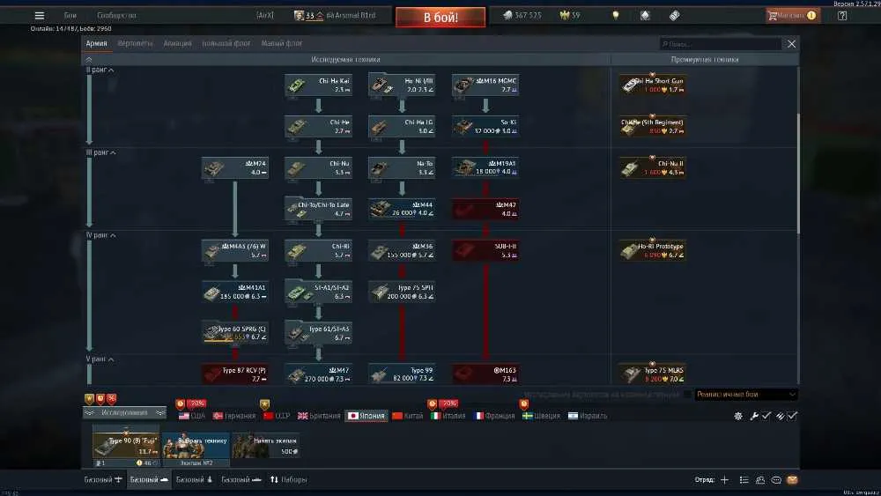Switch to the Вертолёты tab
This screenshot has width=881, height=496.
[135, 43]
